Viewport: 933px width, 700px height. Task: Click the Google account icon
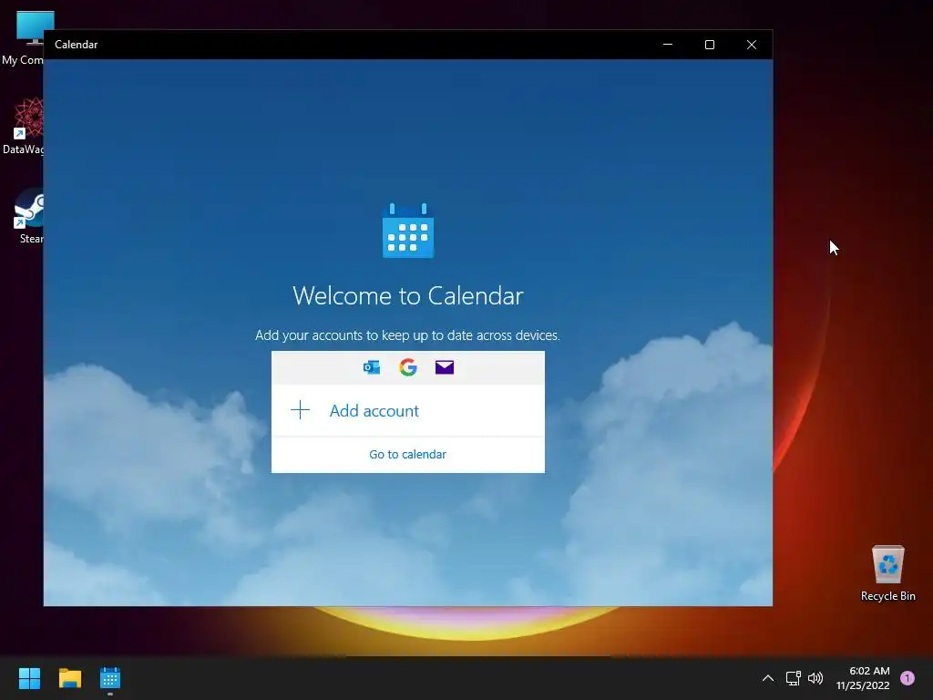pos(408,367)
